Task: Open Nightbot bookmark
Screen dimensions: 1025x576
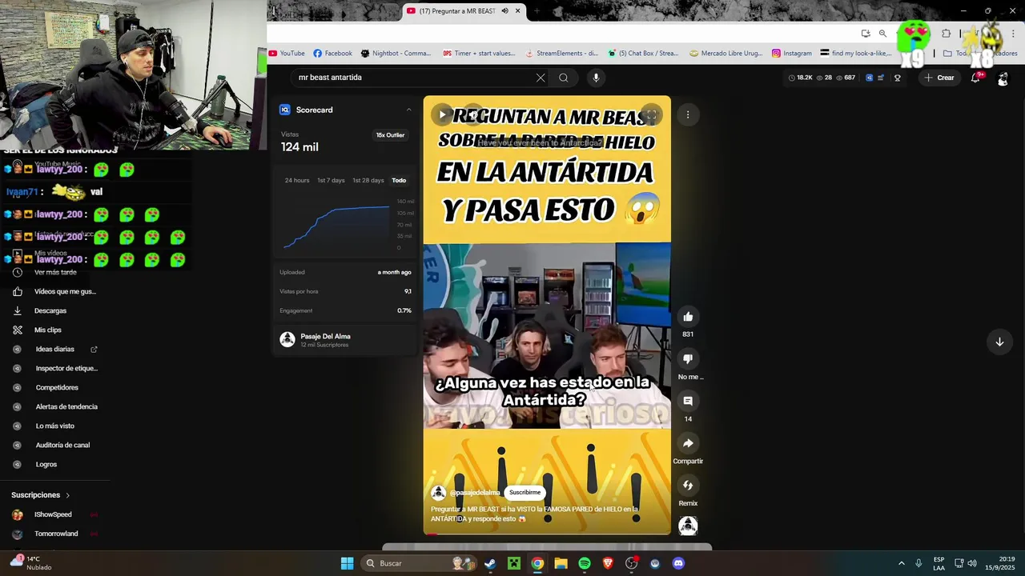Action: click(396, 54)
